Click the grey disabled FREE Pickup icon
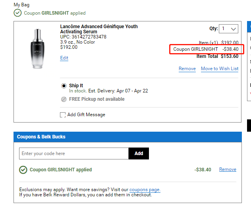This screenshot has height=211, width=251. [64, 99]
